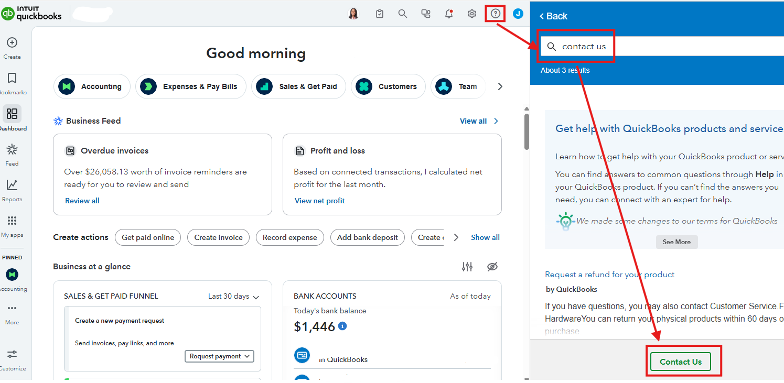
Task: Open the notifications bell icon
Action: pos(449,14)
